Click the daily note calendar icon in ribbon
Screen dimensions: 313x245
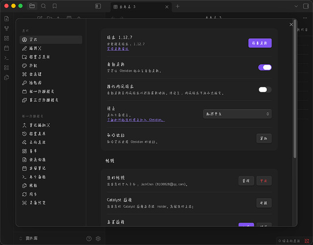(x=6, y=48)
